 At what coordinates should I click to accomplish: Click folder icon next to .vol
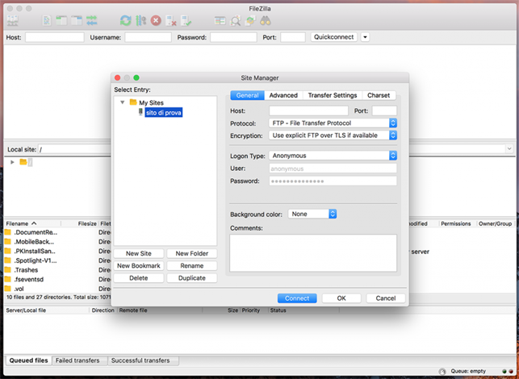[7, 289]
